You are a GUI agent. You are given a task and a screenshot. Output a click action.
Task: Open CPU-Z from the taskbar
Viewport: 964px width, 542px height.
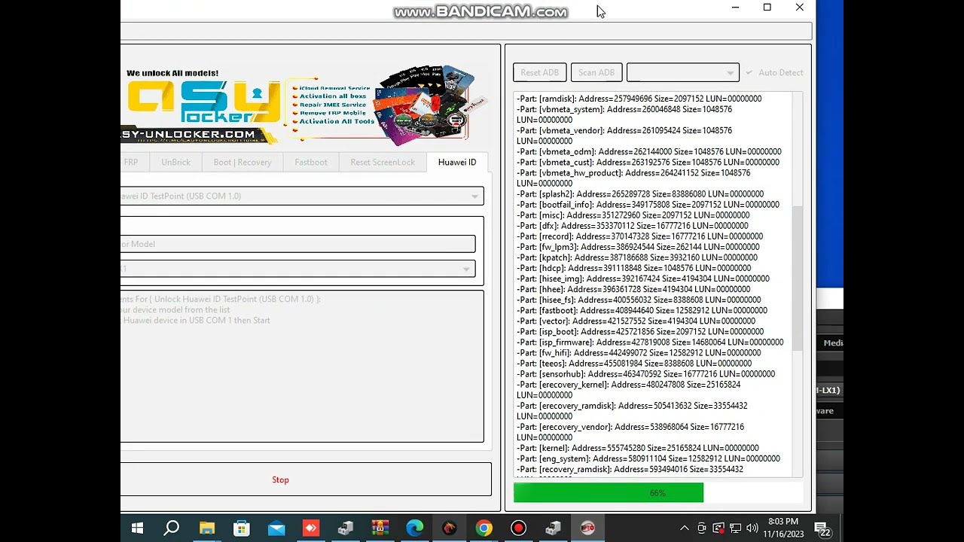point(345,528)
